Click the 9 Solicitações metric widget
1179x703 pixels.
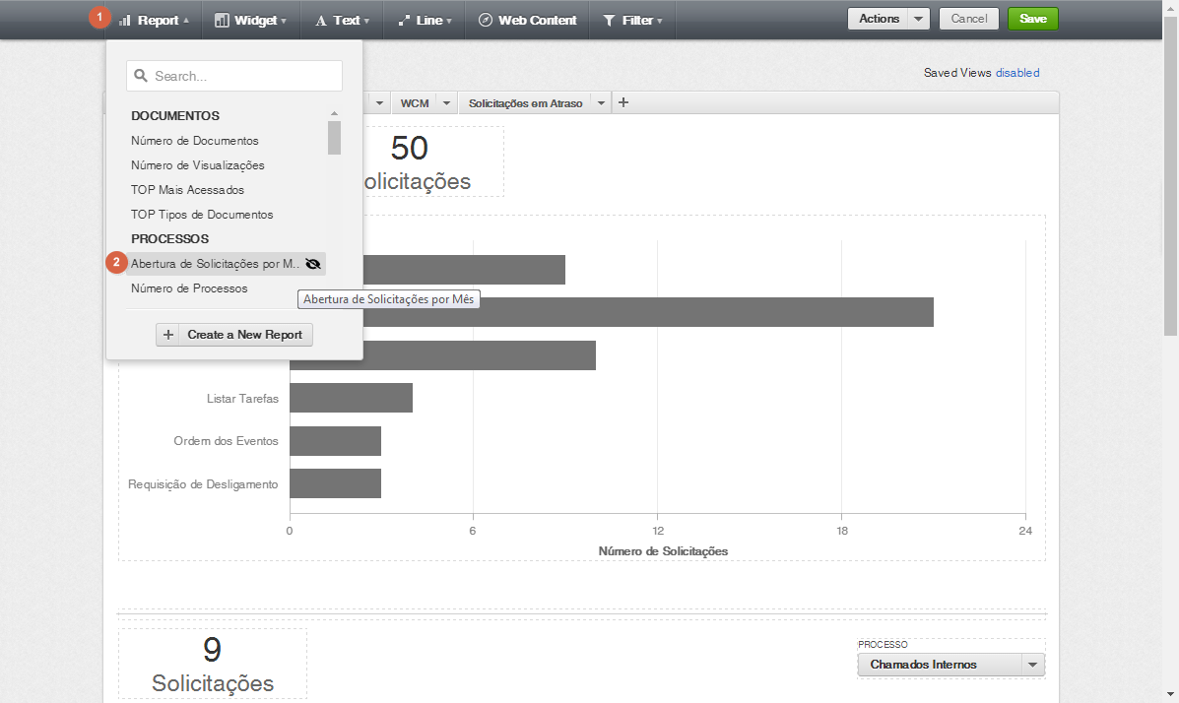[x=213, y=664]
